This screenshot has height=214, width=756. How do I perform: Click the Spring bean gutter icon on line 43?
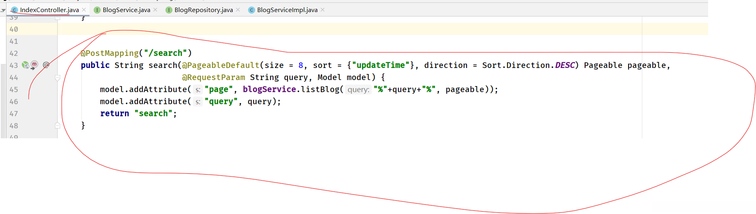click(x=25, y=65)
